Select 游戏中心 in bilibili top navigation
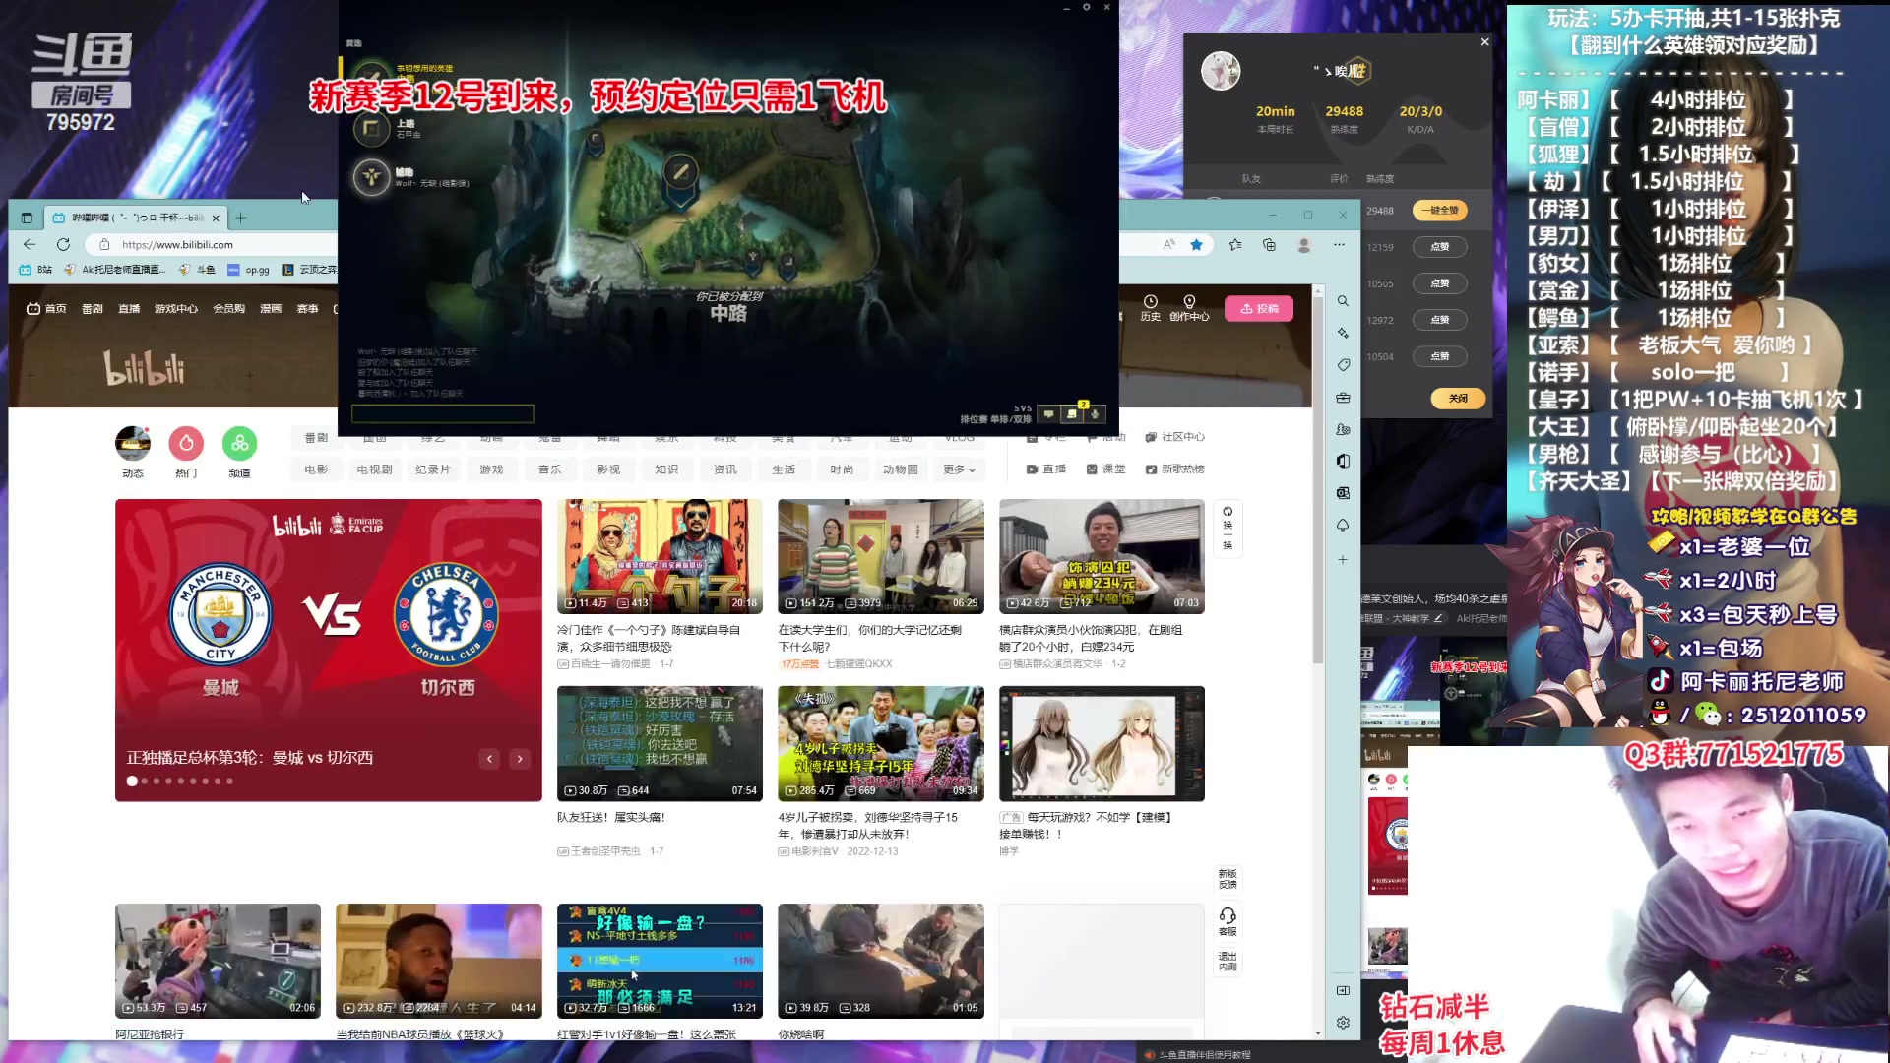Screen dimensions: 1890x1063 (176, 309)
